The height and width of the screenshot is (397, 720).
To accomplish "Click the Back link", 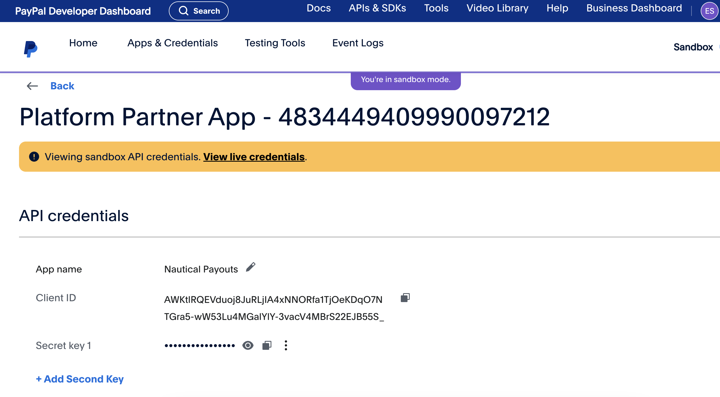I will tap(62, 86).
